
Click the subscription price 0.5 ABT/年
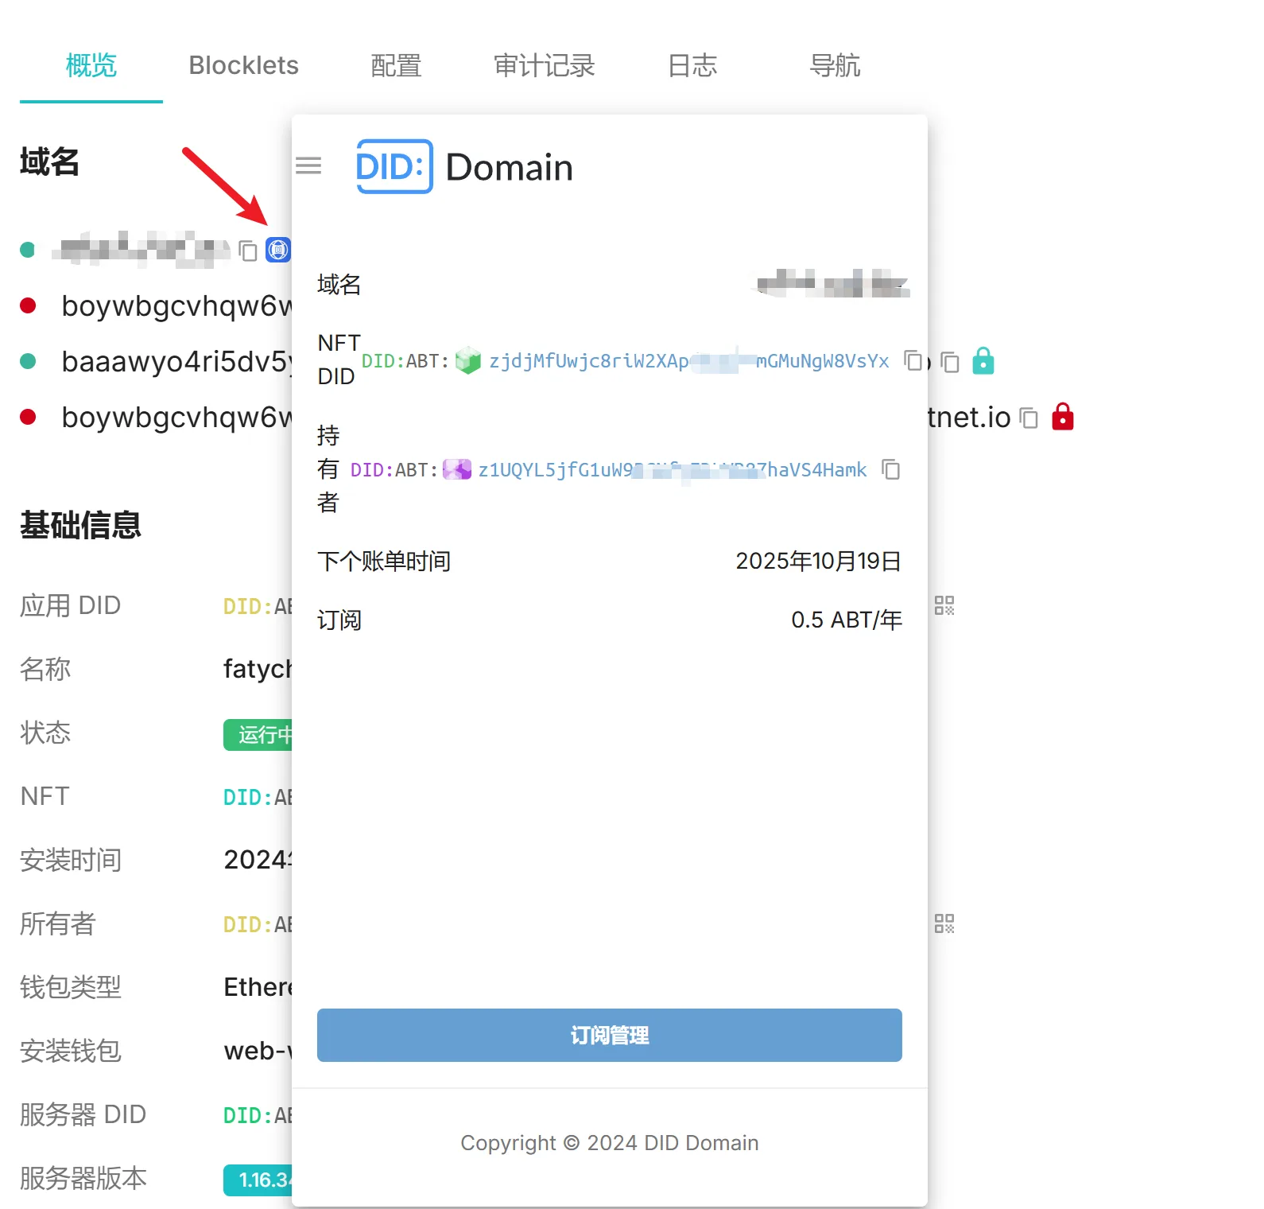[x=847, y=620]
